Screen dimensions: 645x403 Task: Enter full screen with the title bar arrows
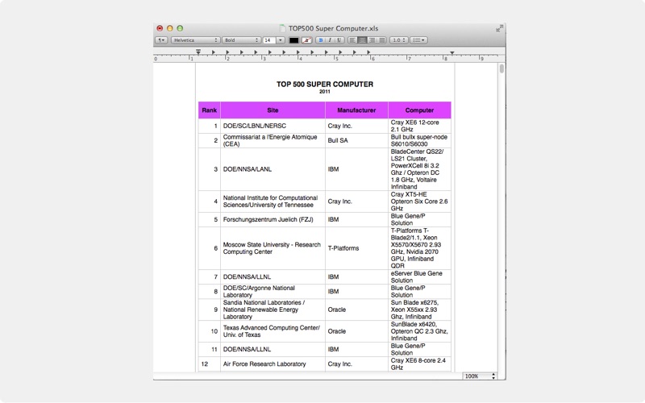[x=499, y=28]
